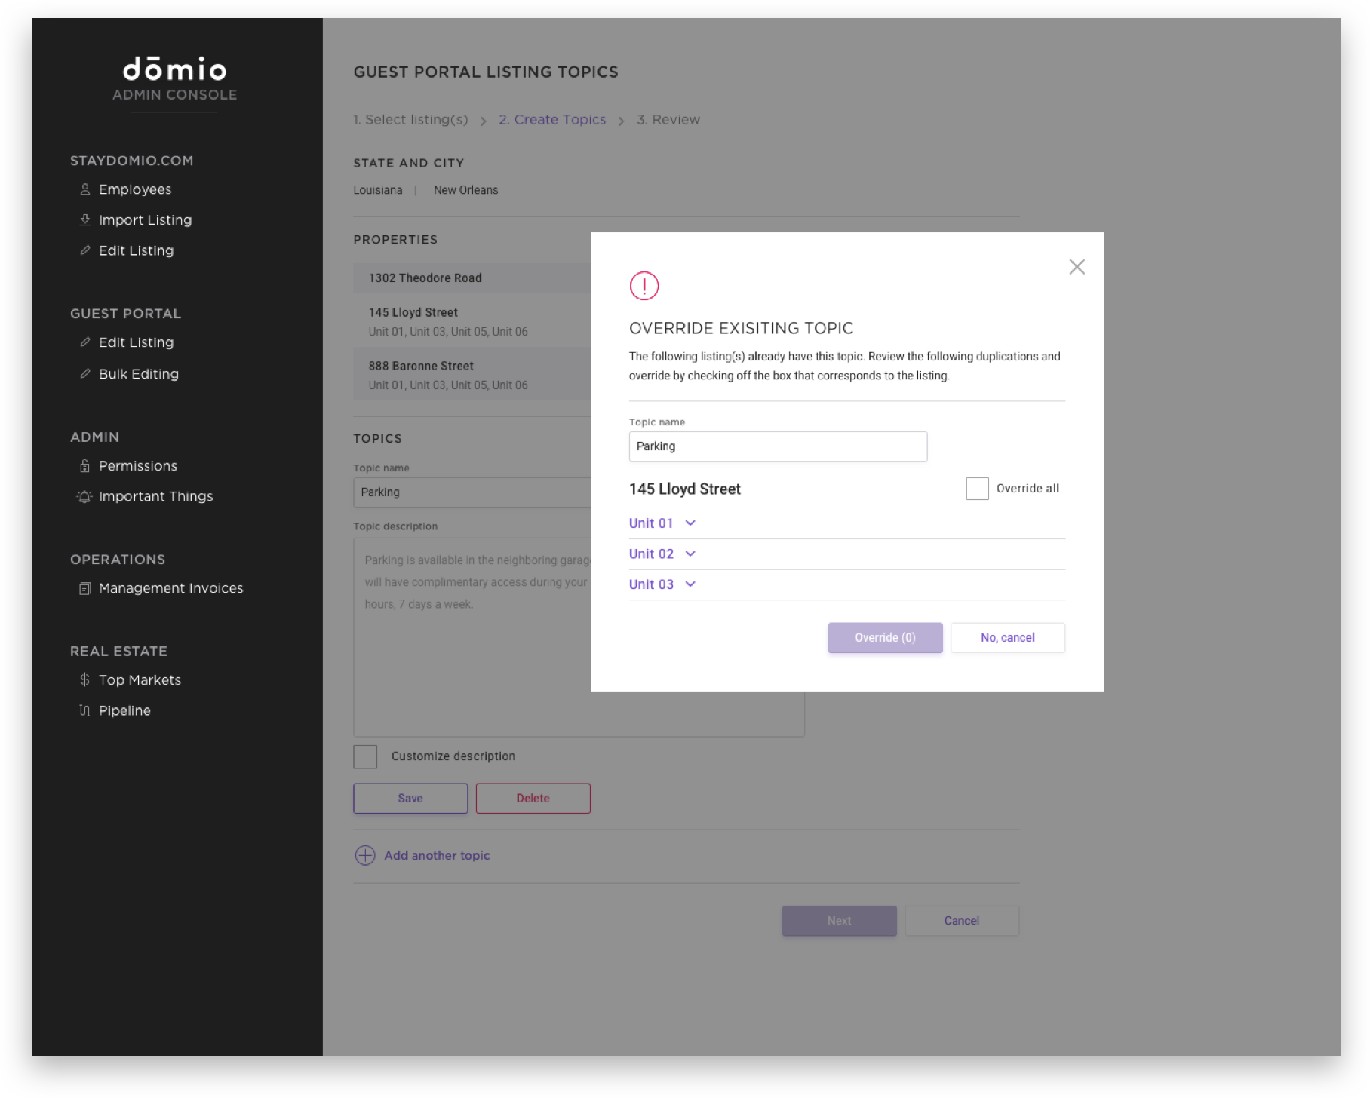Click the plus icon beside Add another topic
This screenshot has width=1370, height=1098.
click(365, 855)
